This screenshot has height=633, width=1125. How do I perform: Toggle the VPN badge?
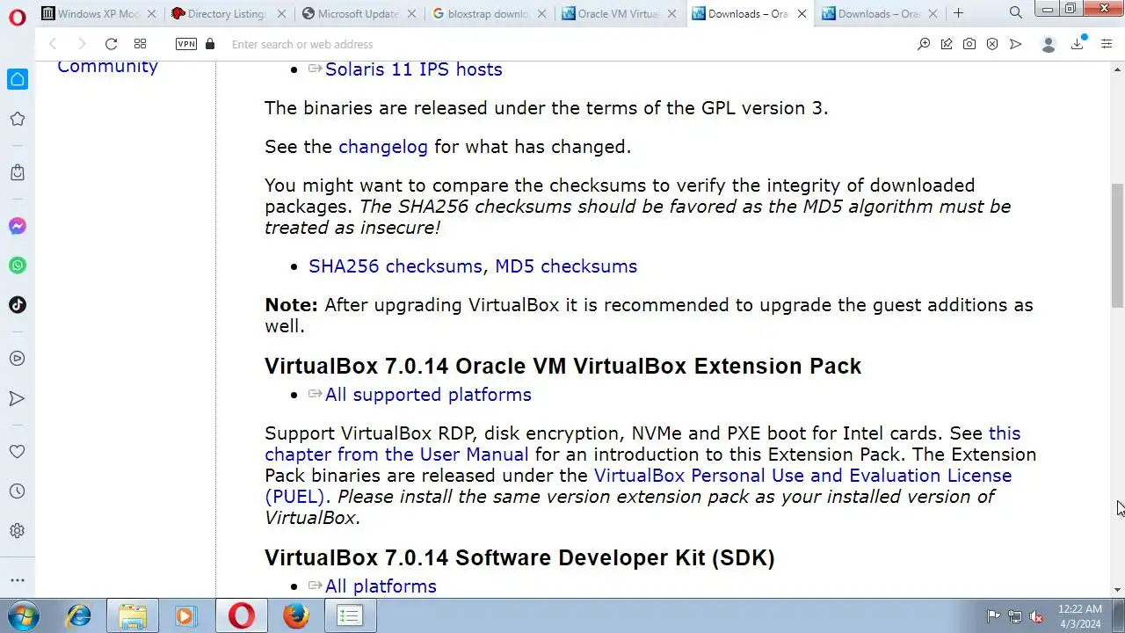[x=186, y=44]
